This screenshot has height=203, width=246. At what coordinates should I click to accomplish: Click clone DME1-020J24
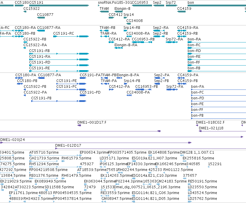96,143
